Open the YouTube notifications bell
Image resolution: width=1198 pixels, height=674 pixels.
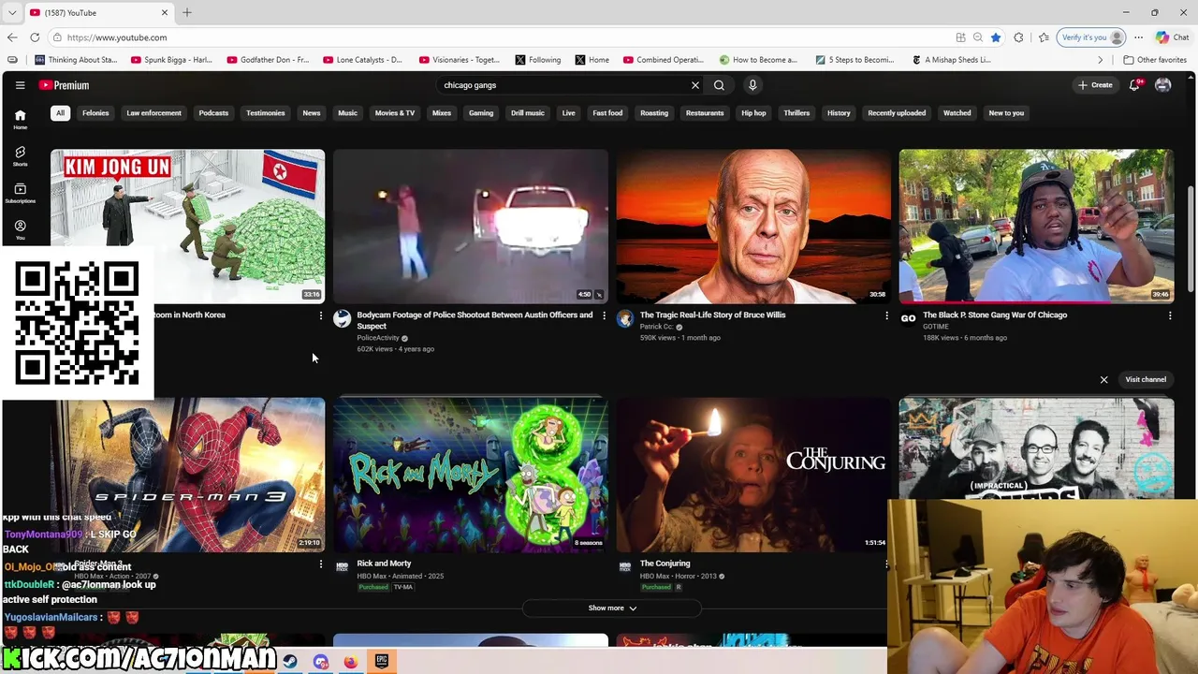(x=1135, y=85)
